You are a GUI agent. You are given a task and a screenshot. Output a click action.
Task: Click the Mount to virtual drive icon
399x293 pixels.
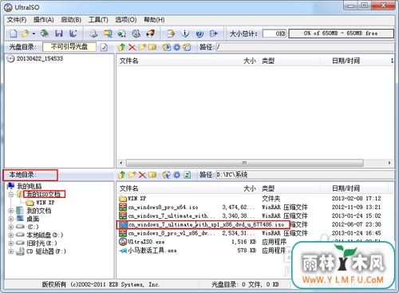[x=136, y=34]
